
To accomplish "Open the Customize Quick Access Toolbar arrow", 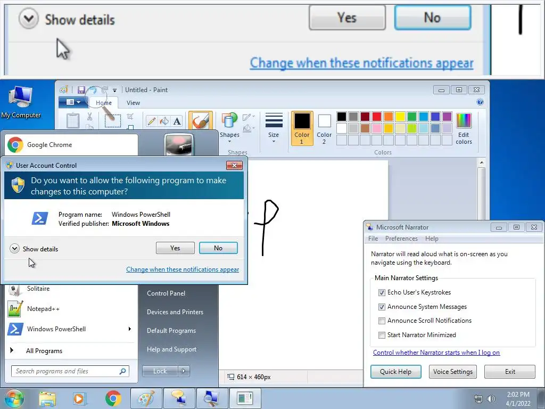I will pos(115,91).
